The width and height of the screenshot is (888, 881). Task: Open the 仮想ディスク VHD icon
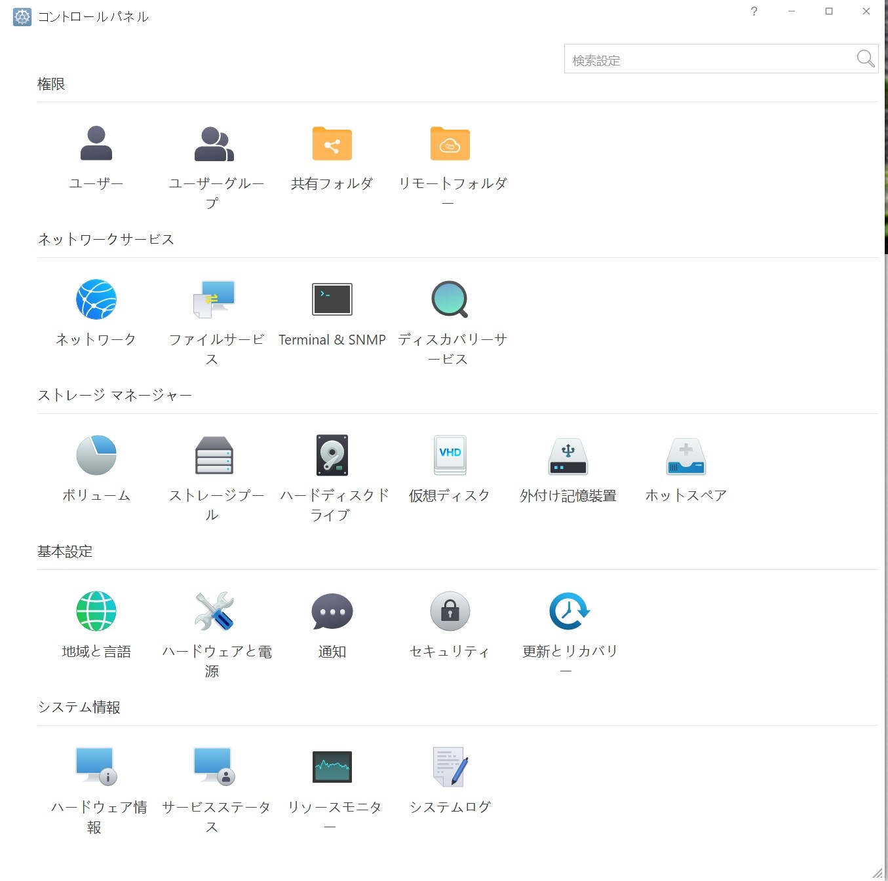point(450,455)
